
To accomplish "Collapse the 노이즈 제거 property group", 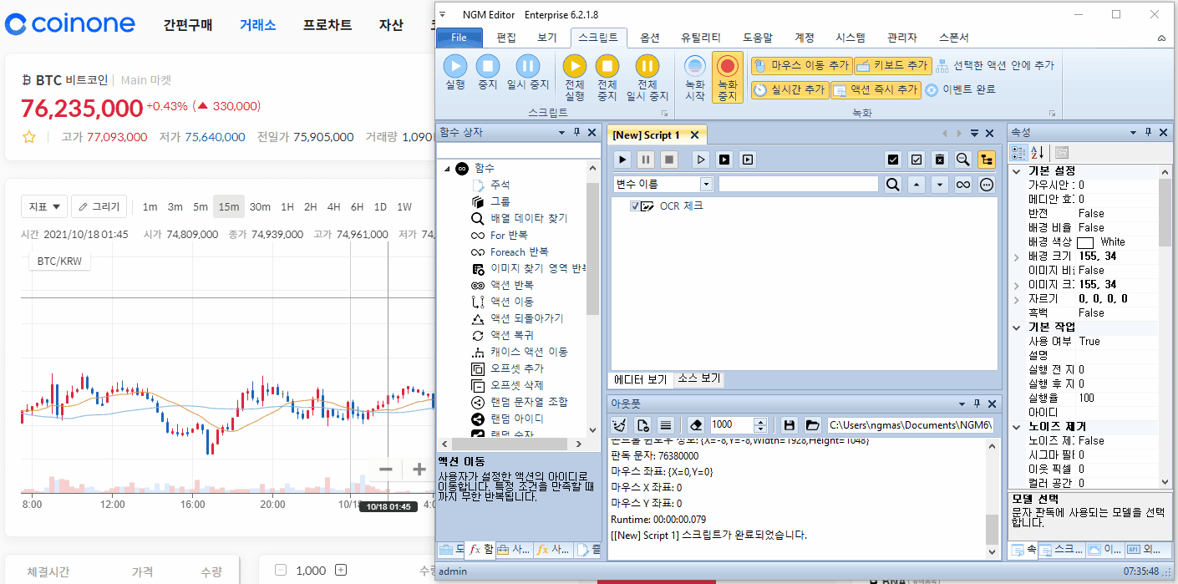I will click(x=1017, y=427).
